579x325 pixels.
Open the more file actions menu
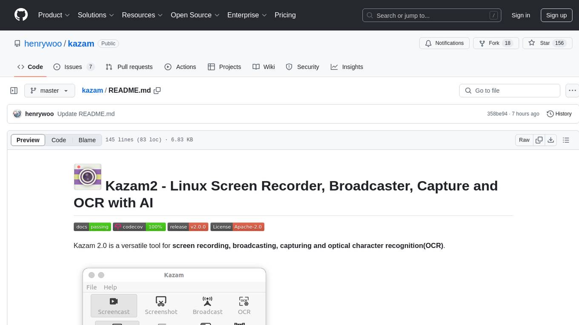tap(572, 91)
